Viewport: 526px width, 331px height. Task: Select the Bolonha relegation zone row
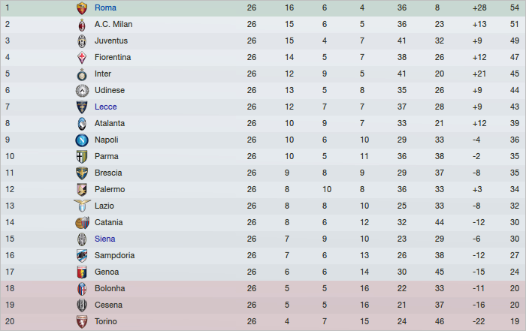click(263, 288)
